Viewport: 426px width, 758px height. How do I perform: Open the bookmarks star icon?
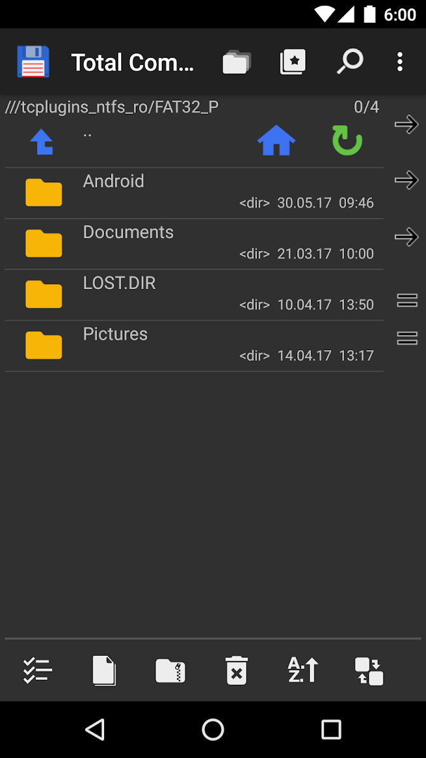point(293,62)
